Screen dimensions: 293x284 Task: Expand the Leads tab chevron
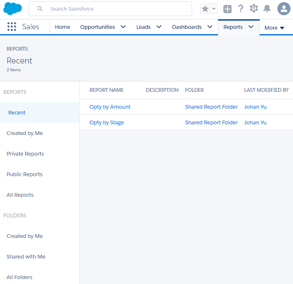159,27
